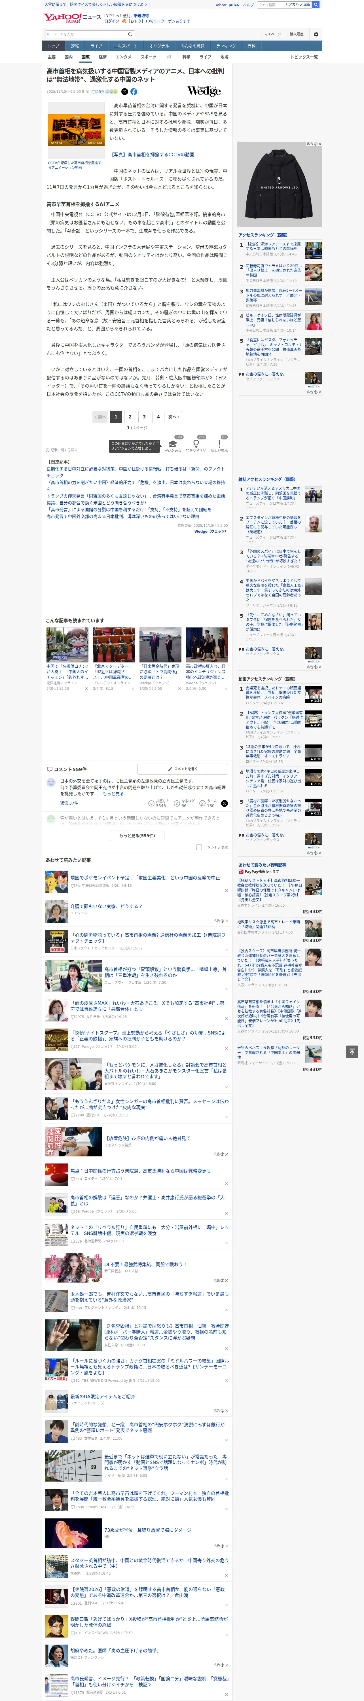Viewport: 364px width, 1701px height.
Task: Toggle the コメント非表示 checkbox
Action: [199, 847]
